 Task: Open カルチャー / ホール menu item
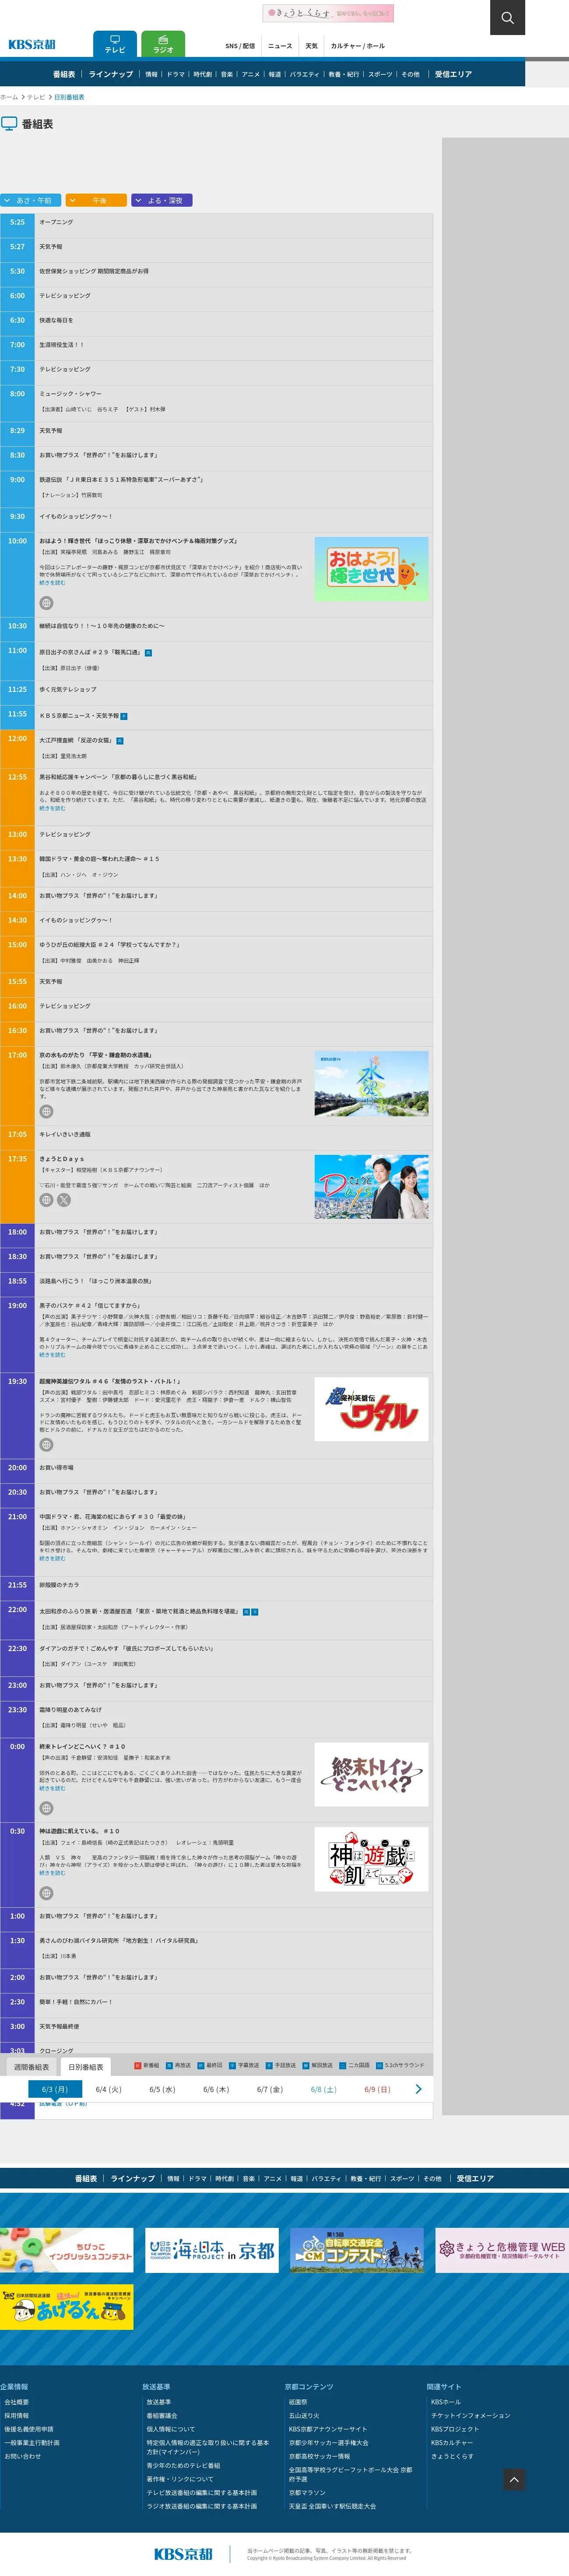(x=358, y=46)
